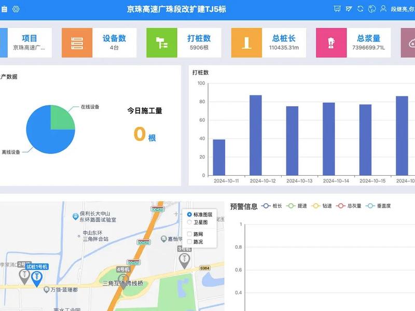Click the pink total slurry icon

tap(331, 43)
